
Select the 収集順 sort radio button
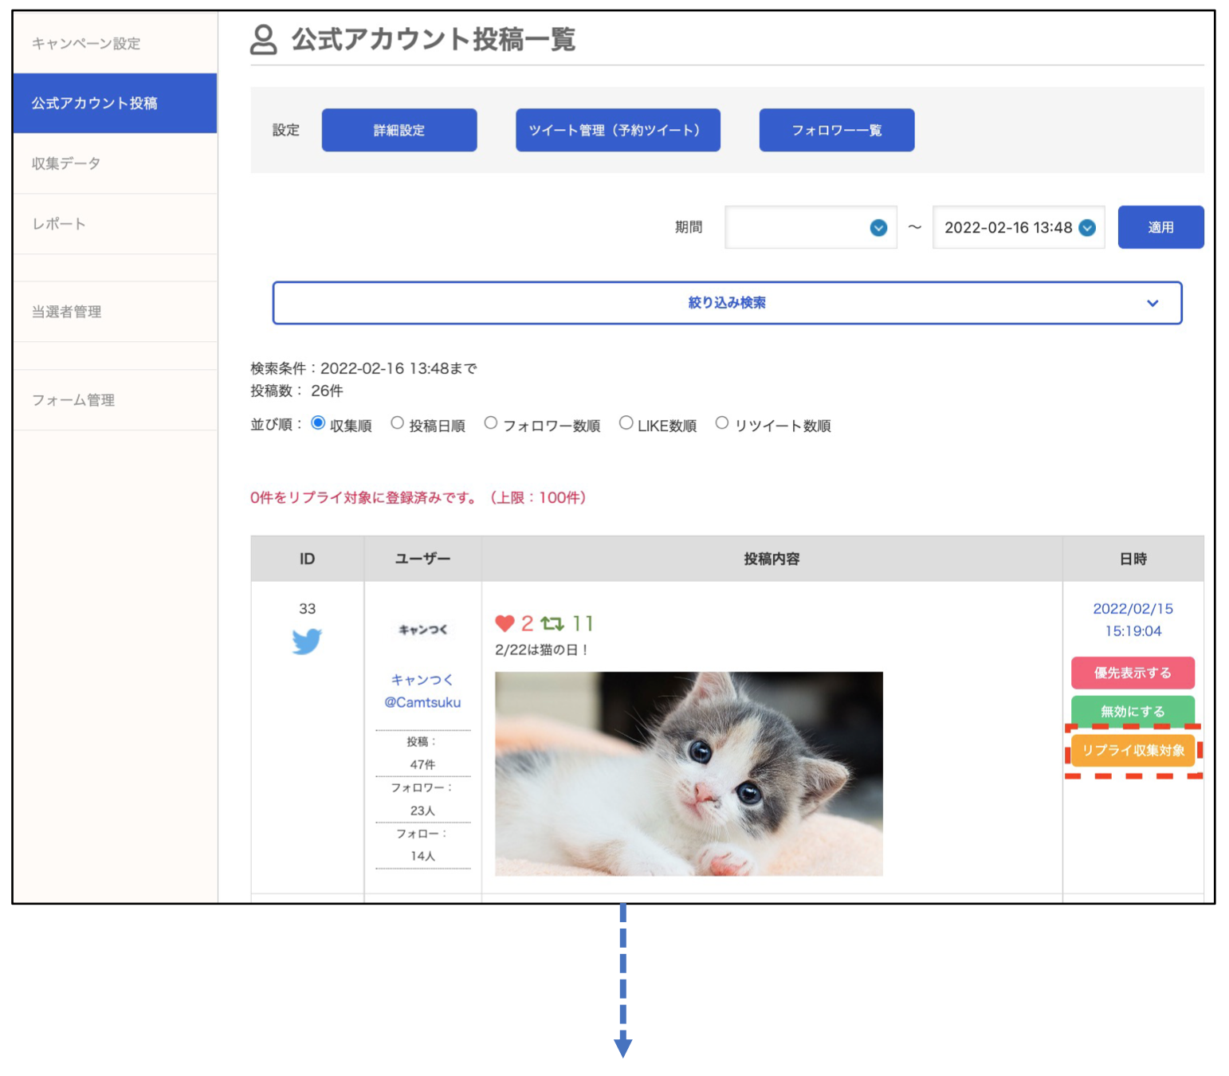click(x=318, y=423)
